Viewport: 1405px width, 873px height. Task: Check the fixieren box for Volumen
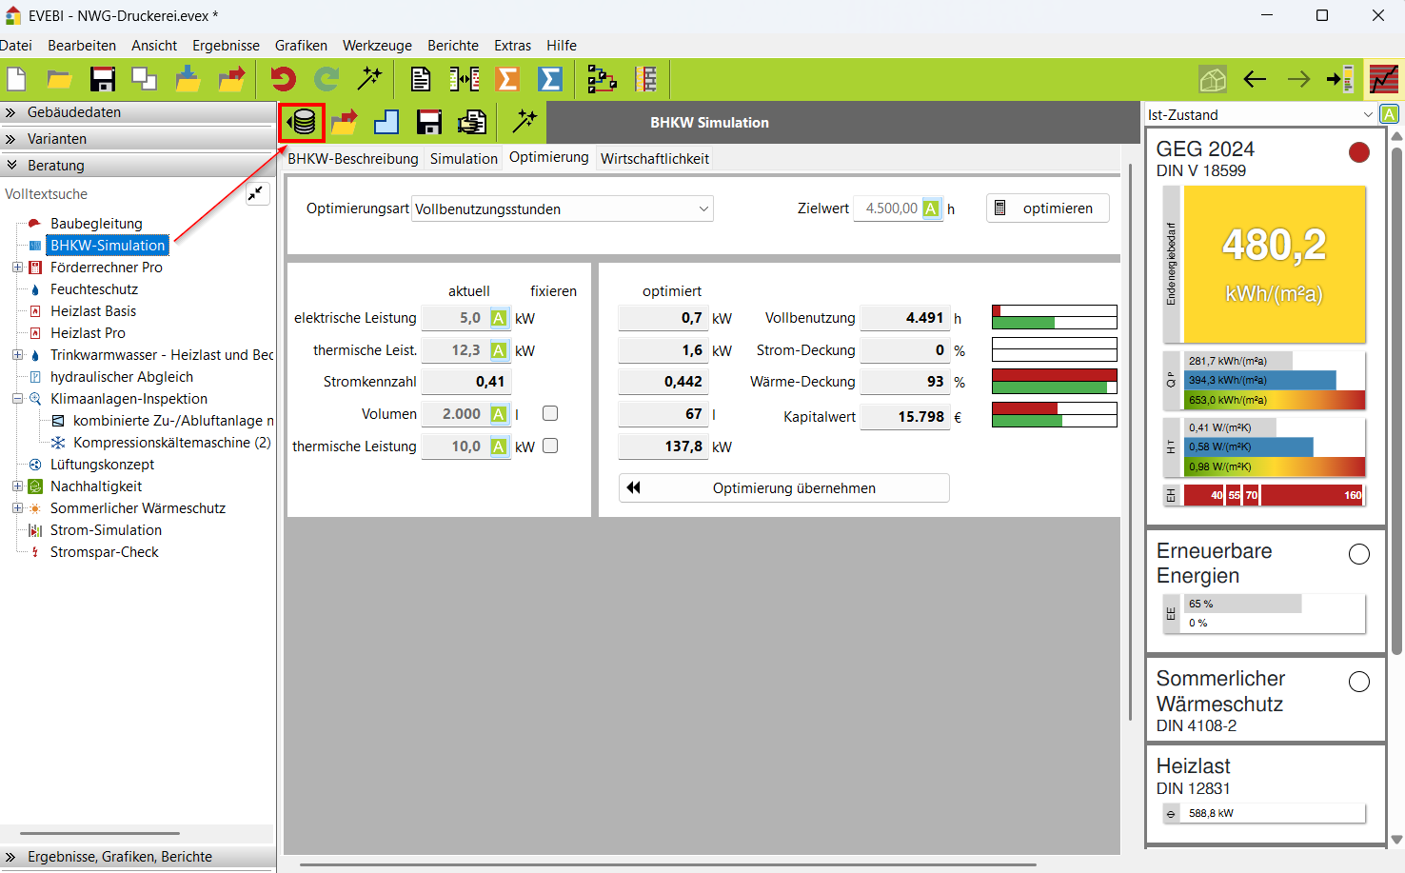[x=550, y=413]
